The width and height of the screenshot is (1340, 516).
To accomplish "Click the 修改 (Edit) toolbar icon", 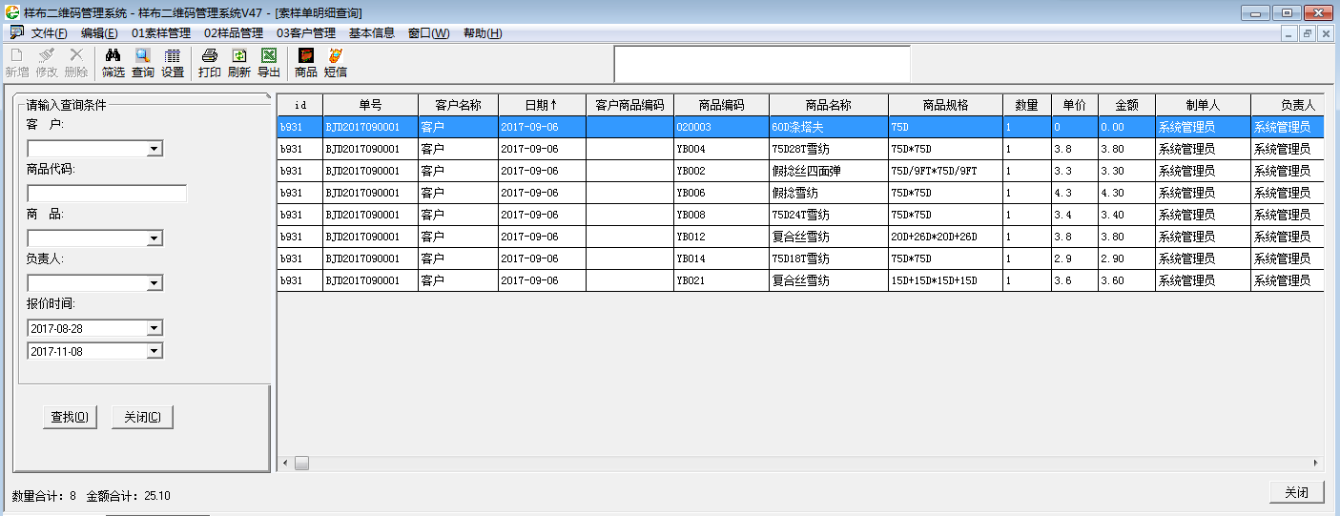I will 47,63.
